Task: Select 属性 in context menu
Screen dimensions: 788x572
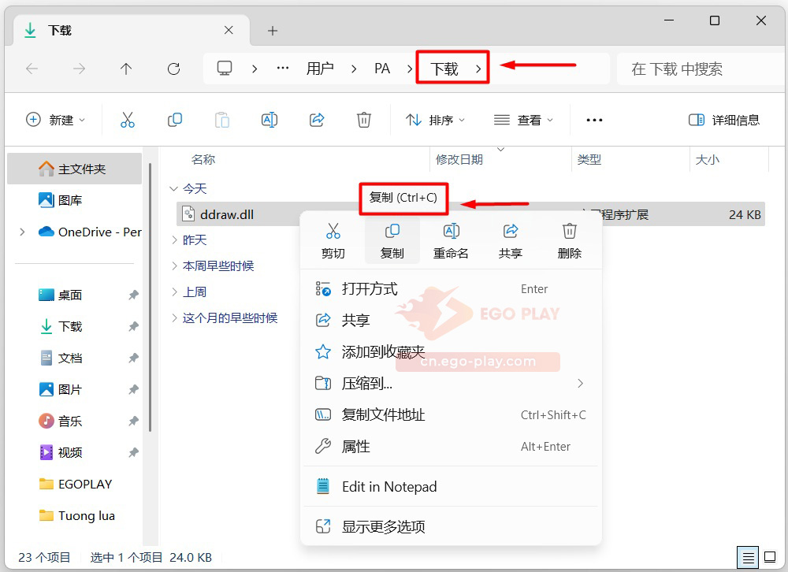Action: [x=451, y=447]
